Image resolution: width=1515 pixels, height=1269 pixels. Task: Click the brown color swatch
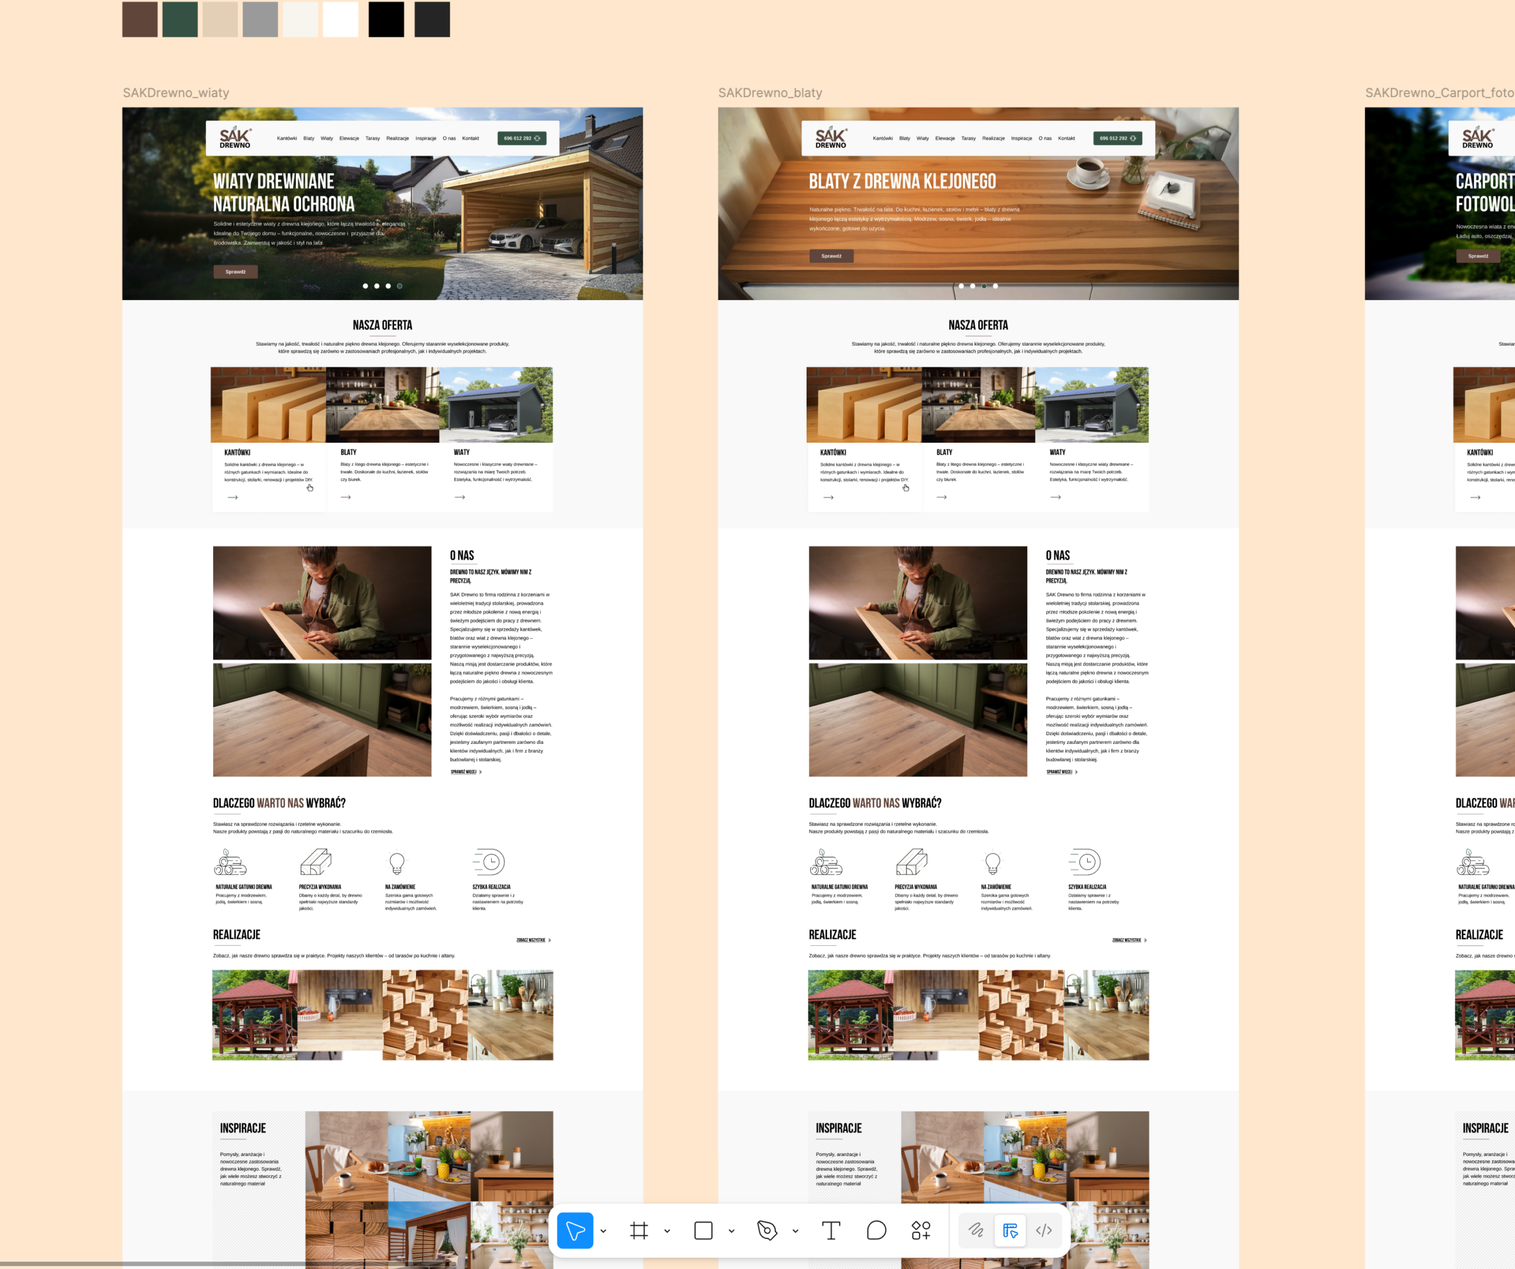pyautogui.click(x=139, y=19)
